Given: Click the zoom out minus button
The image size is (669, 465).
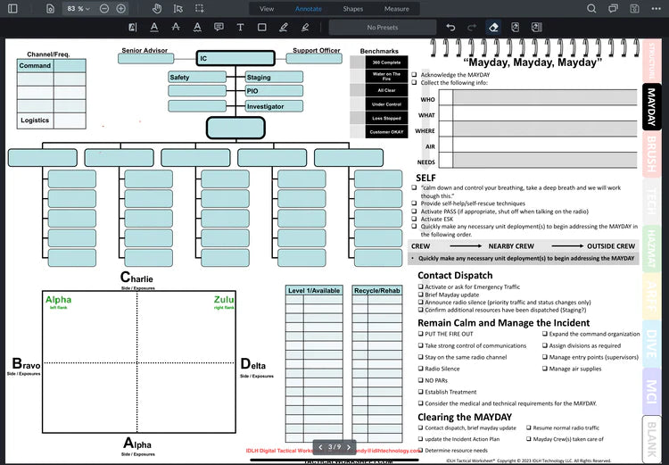Looking at the screenshot, I should [104, 8].
